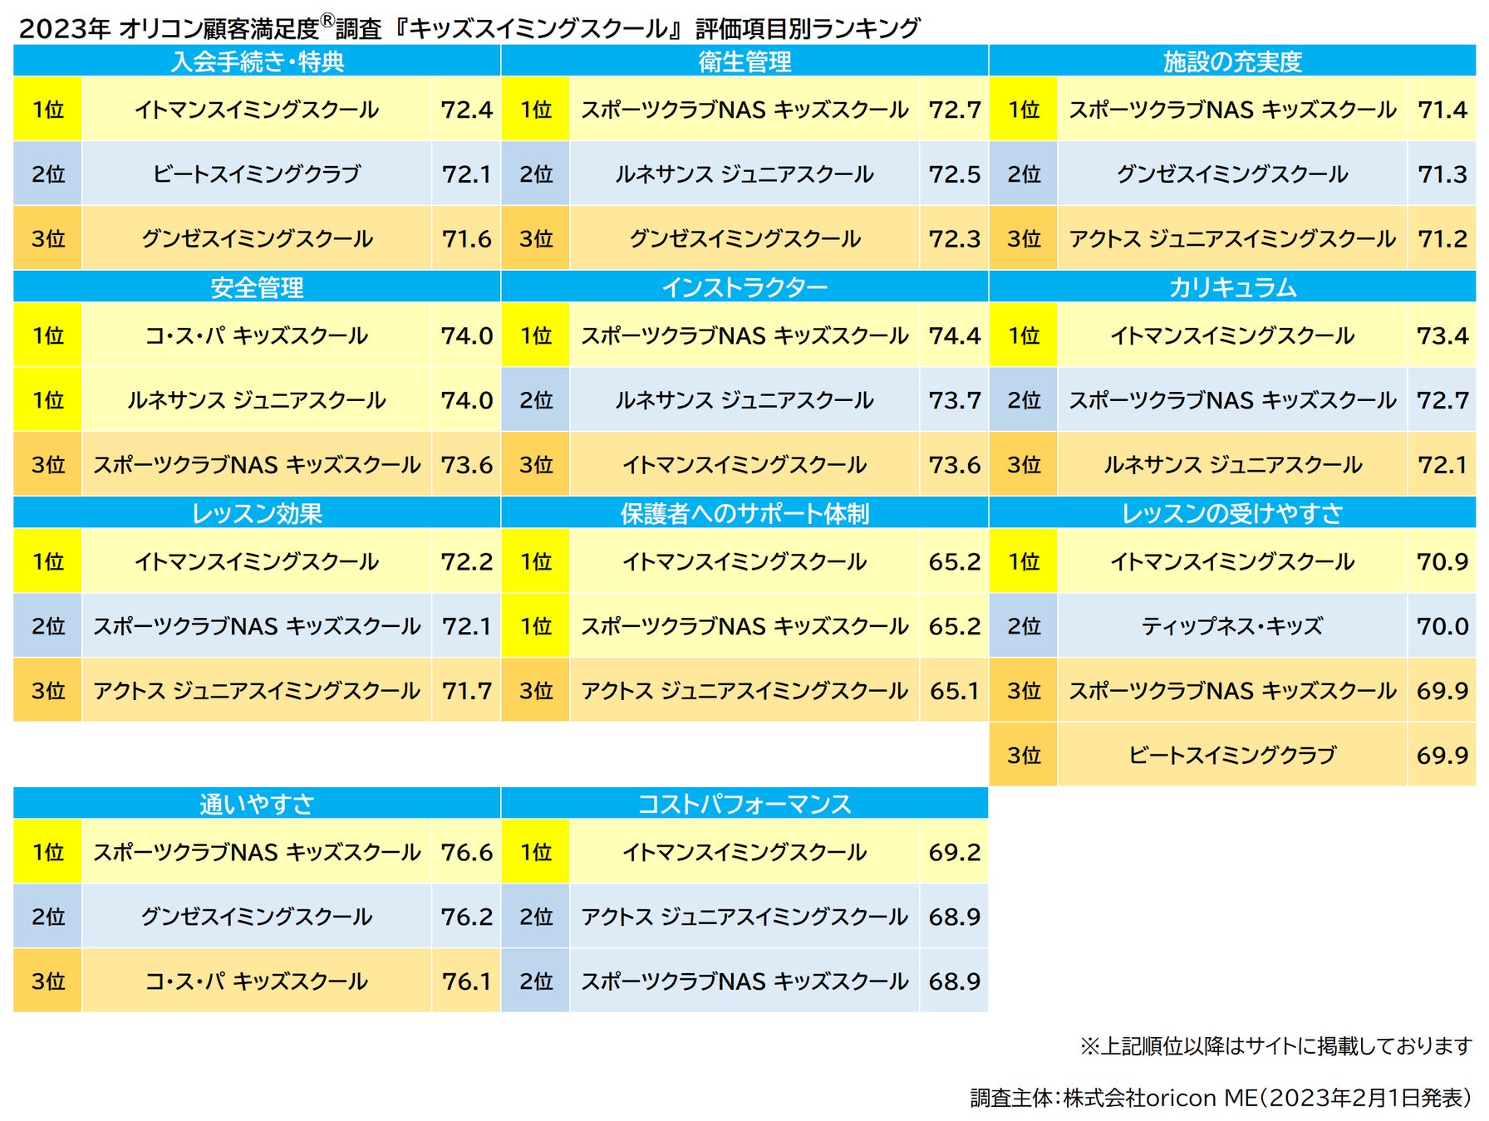Click the カリキュラム section header
Screen dimensions: 1489x1121
[x=1232, y=287]
